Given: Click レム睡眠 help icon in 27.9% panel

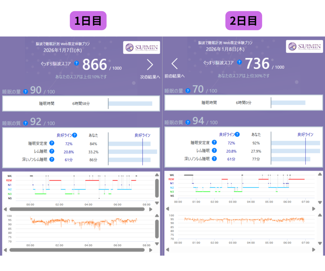Looking at the screenshot, I should (214, 151).
